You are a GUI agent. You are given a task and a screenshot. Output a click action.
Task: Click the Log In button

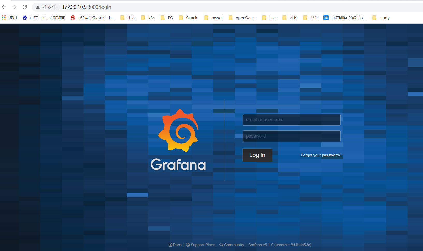pos(257,155)
